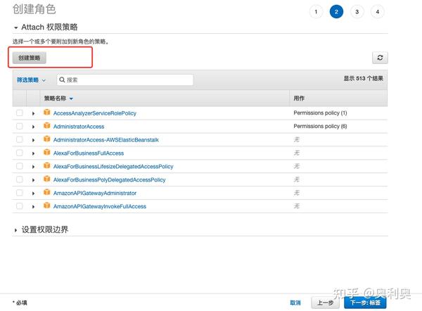Select the AlexaForBusinessPolyDelegatedAccessPolicy checkbox
Viewport: 422px width, 311px height.
(x=20, y=179)
